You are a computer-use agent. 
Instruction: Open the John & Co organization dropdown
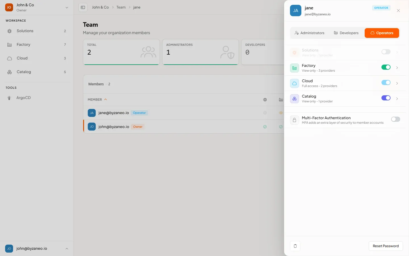coord(67,8)
